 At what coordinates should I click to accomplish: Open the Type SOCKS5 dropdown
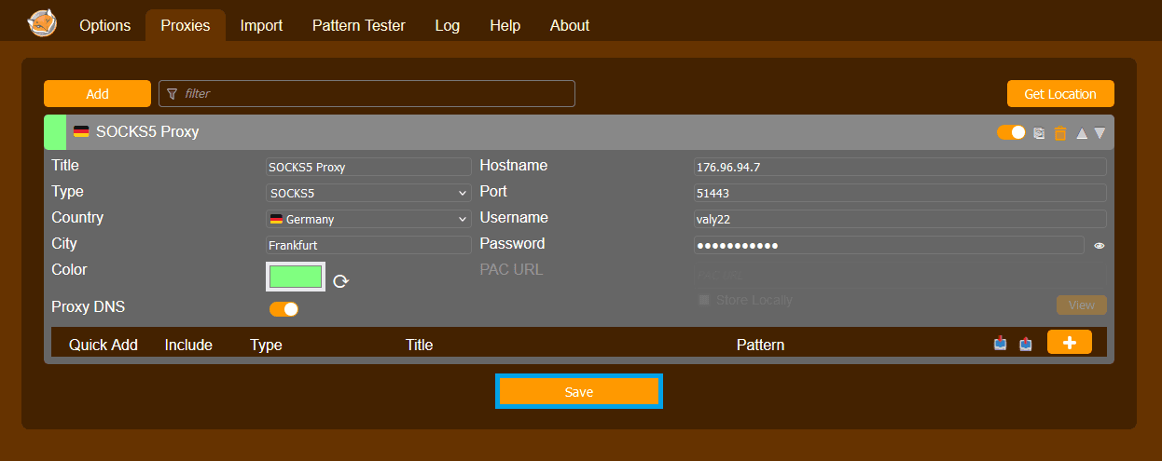click(368, 193)
